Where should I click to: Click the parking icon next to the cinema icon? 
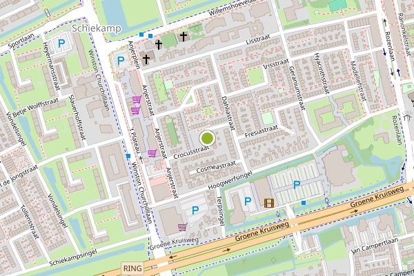(x=248, y=201)
